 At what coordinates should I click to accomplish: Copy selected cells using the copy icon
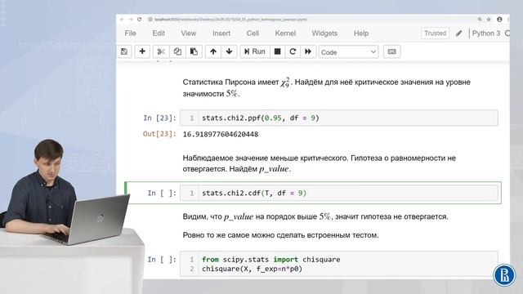pos(177,51)
